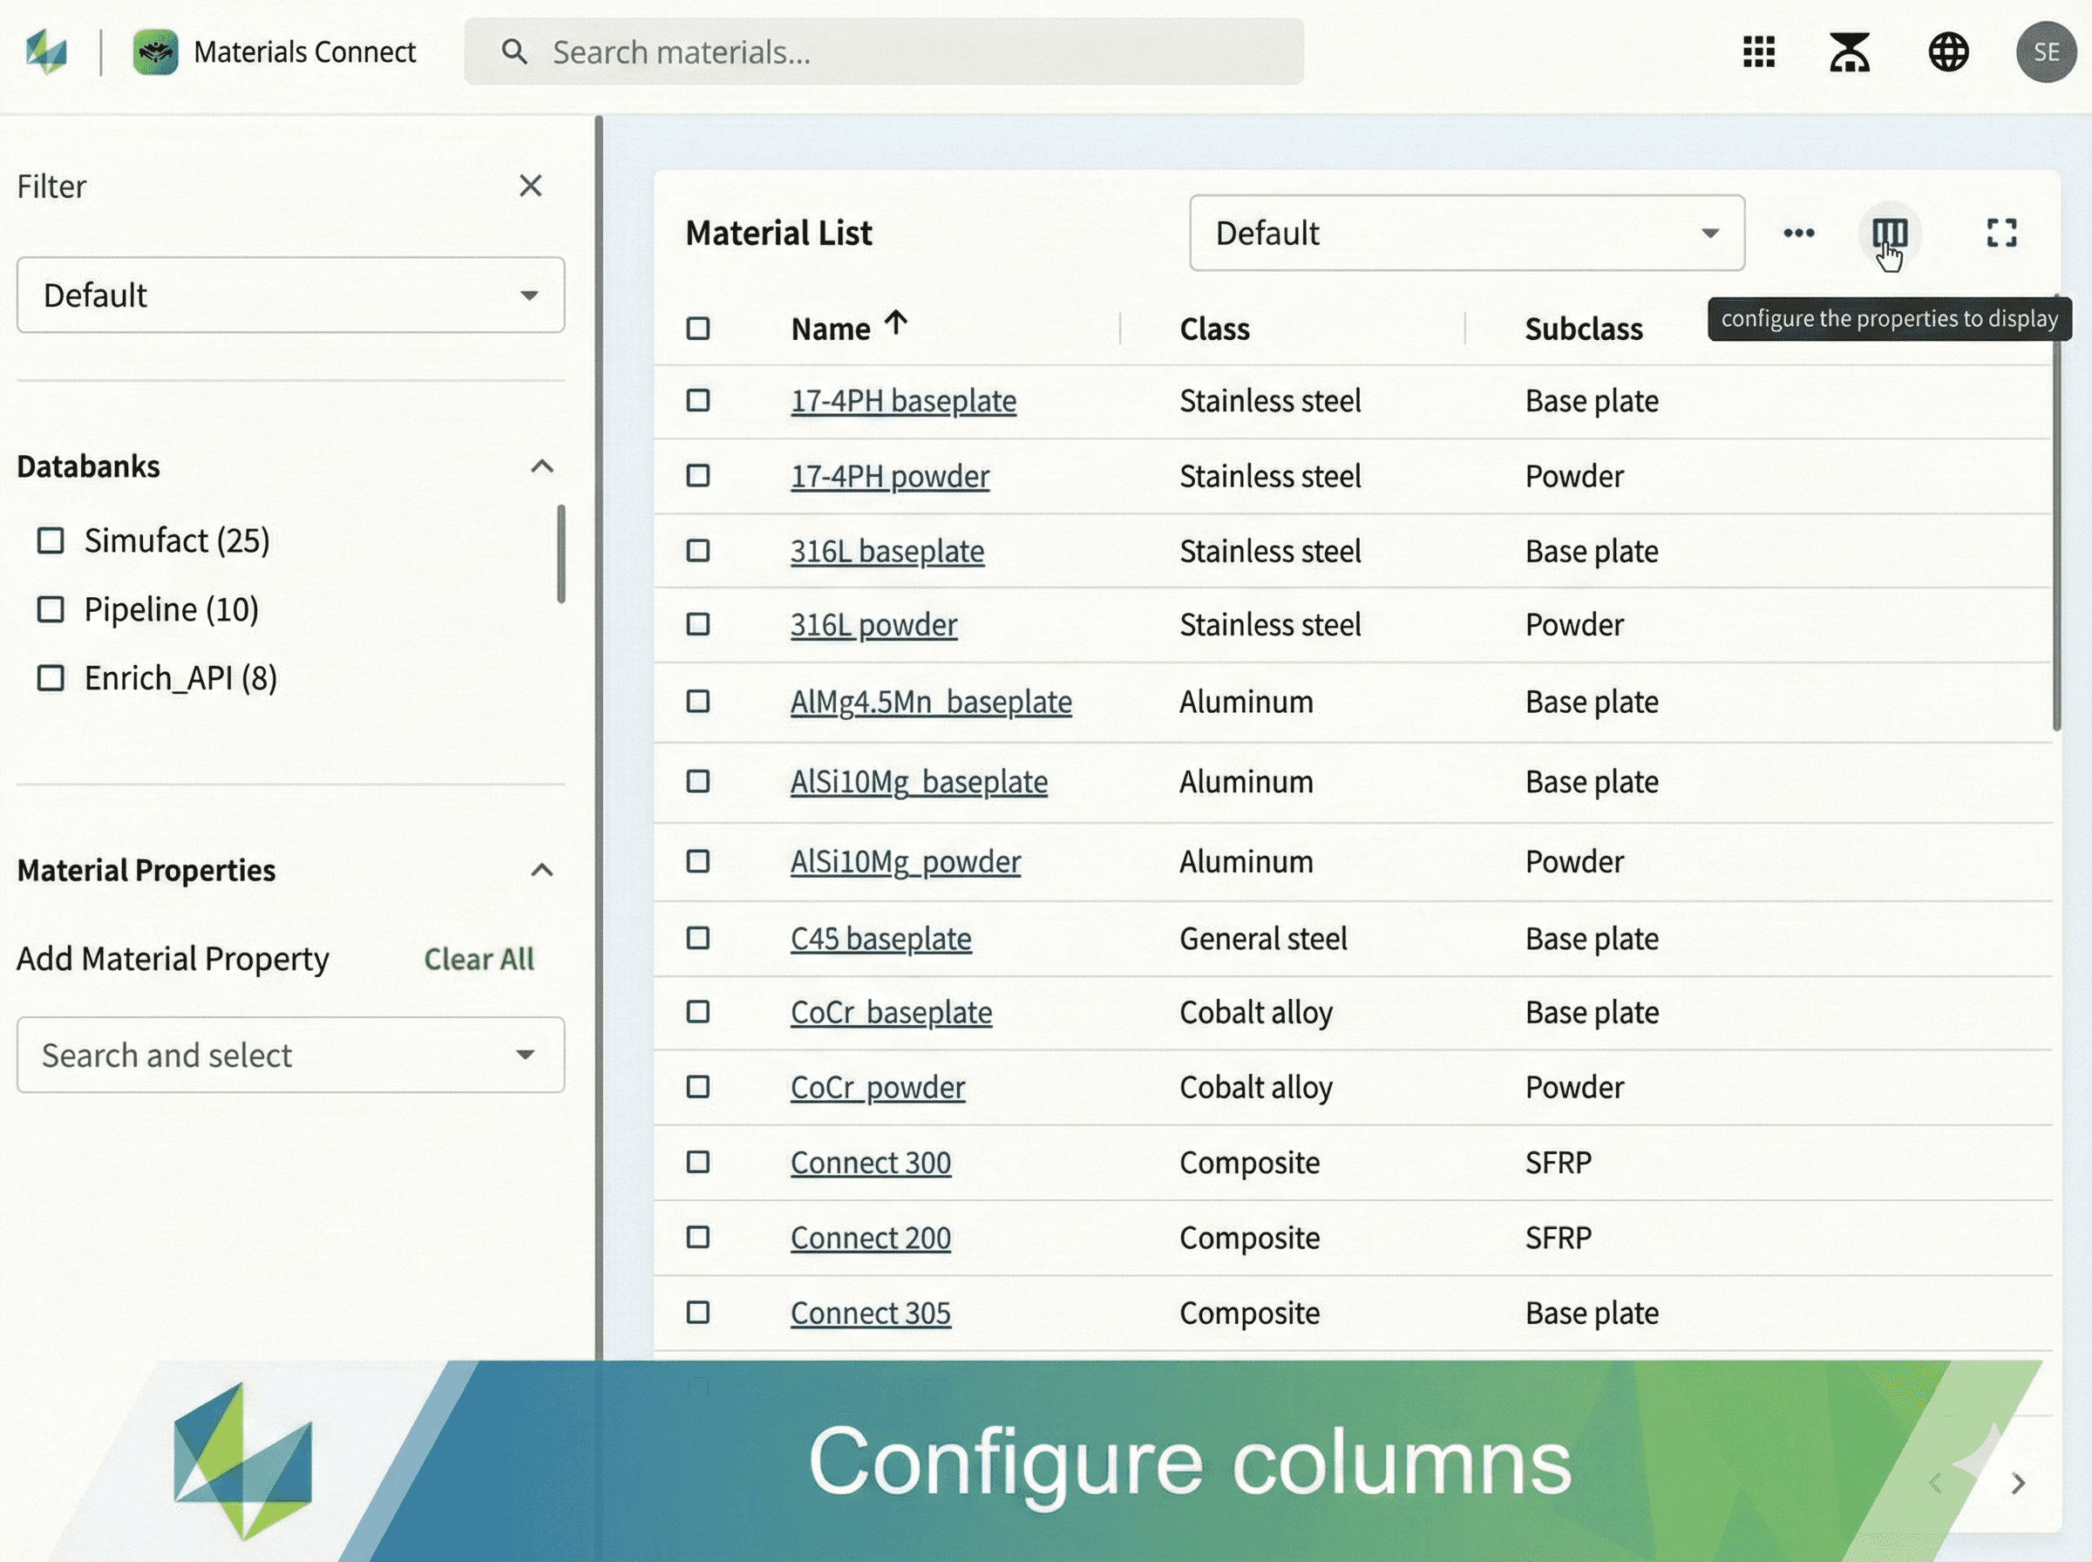Viewport: 2092px width, 1562px height.
Task: Expand Material List to fullscreen
Action: 2001,233
